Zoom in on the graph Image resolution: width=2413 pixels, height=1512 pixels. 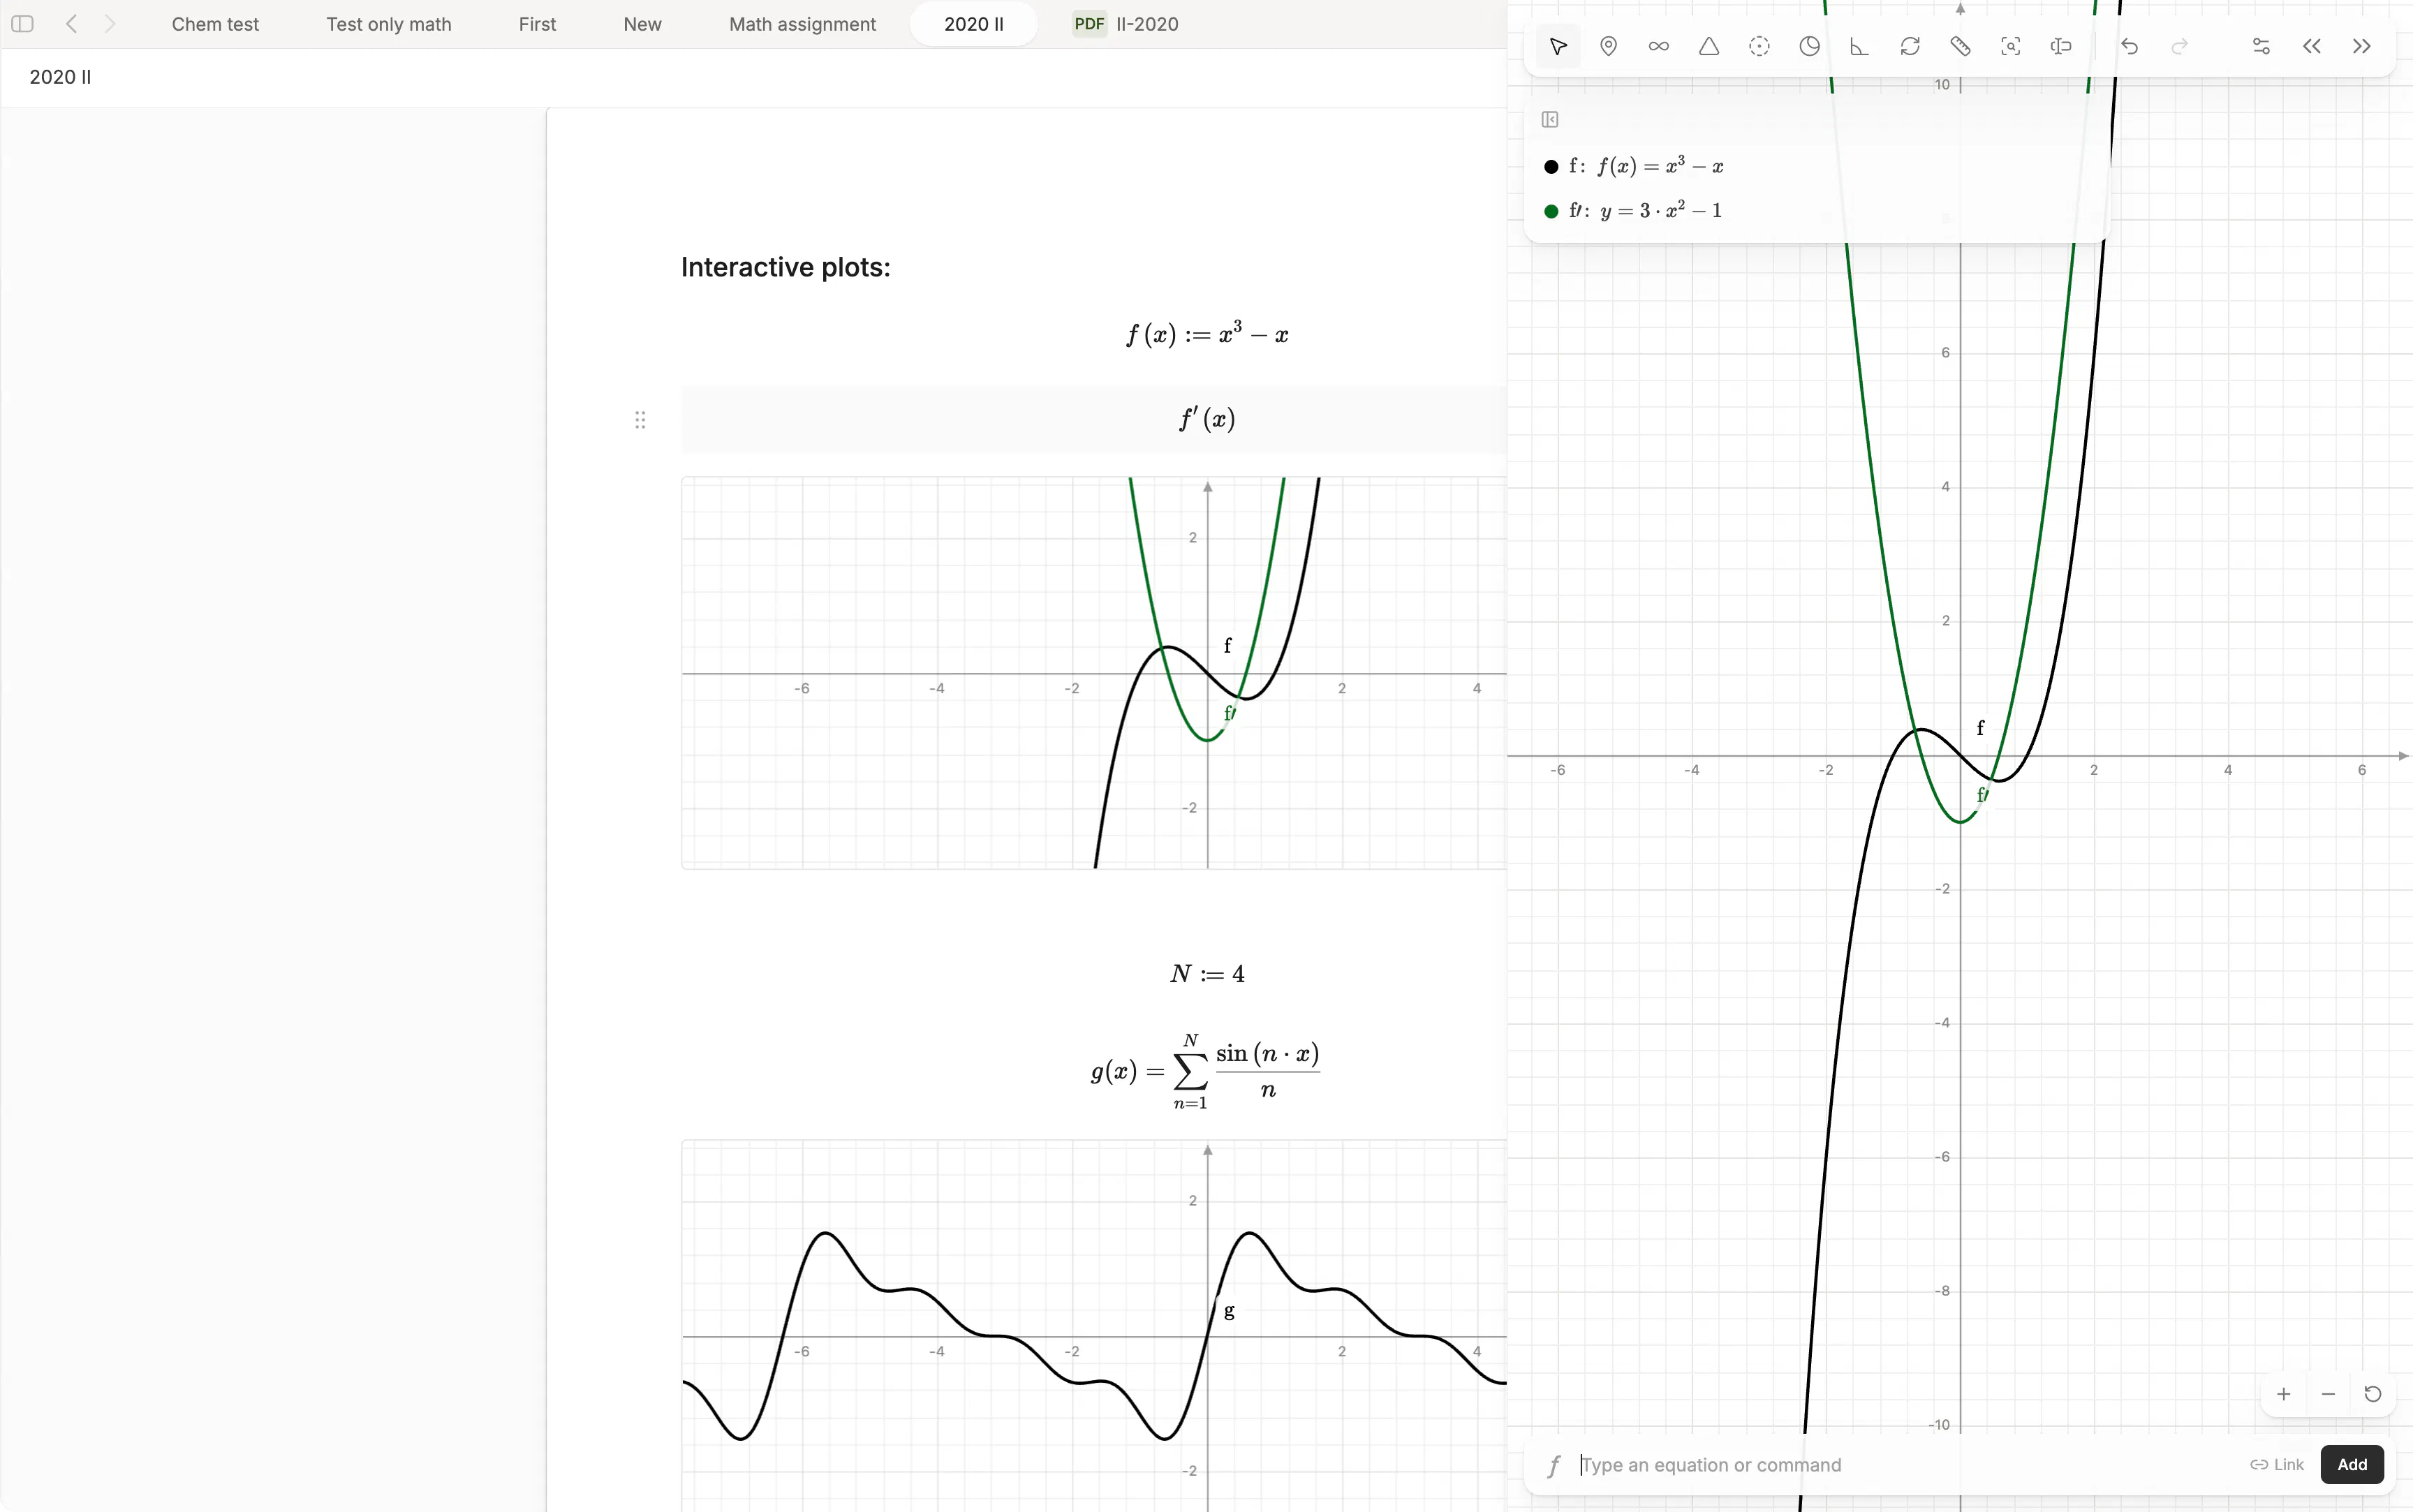[x=2284, y=1394]
